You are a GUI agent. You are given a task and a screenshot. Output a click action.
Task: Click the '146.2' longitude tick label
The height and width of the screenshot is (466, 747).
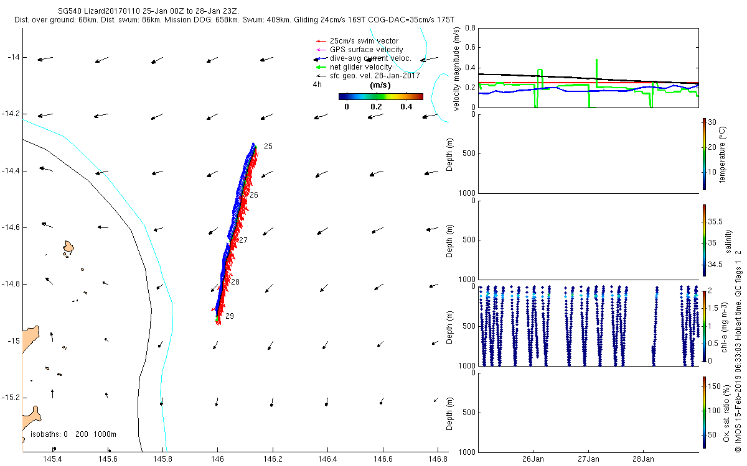(x=272, y=460)
